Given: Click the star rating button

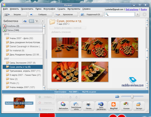Looking at the screenshot, I should point(61,97).
